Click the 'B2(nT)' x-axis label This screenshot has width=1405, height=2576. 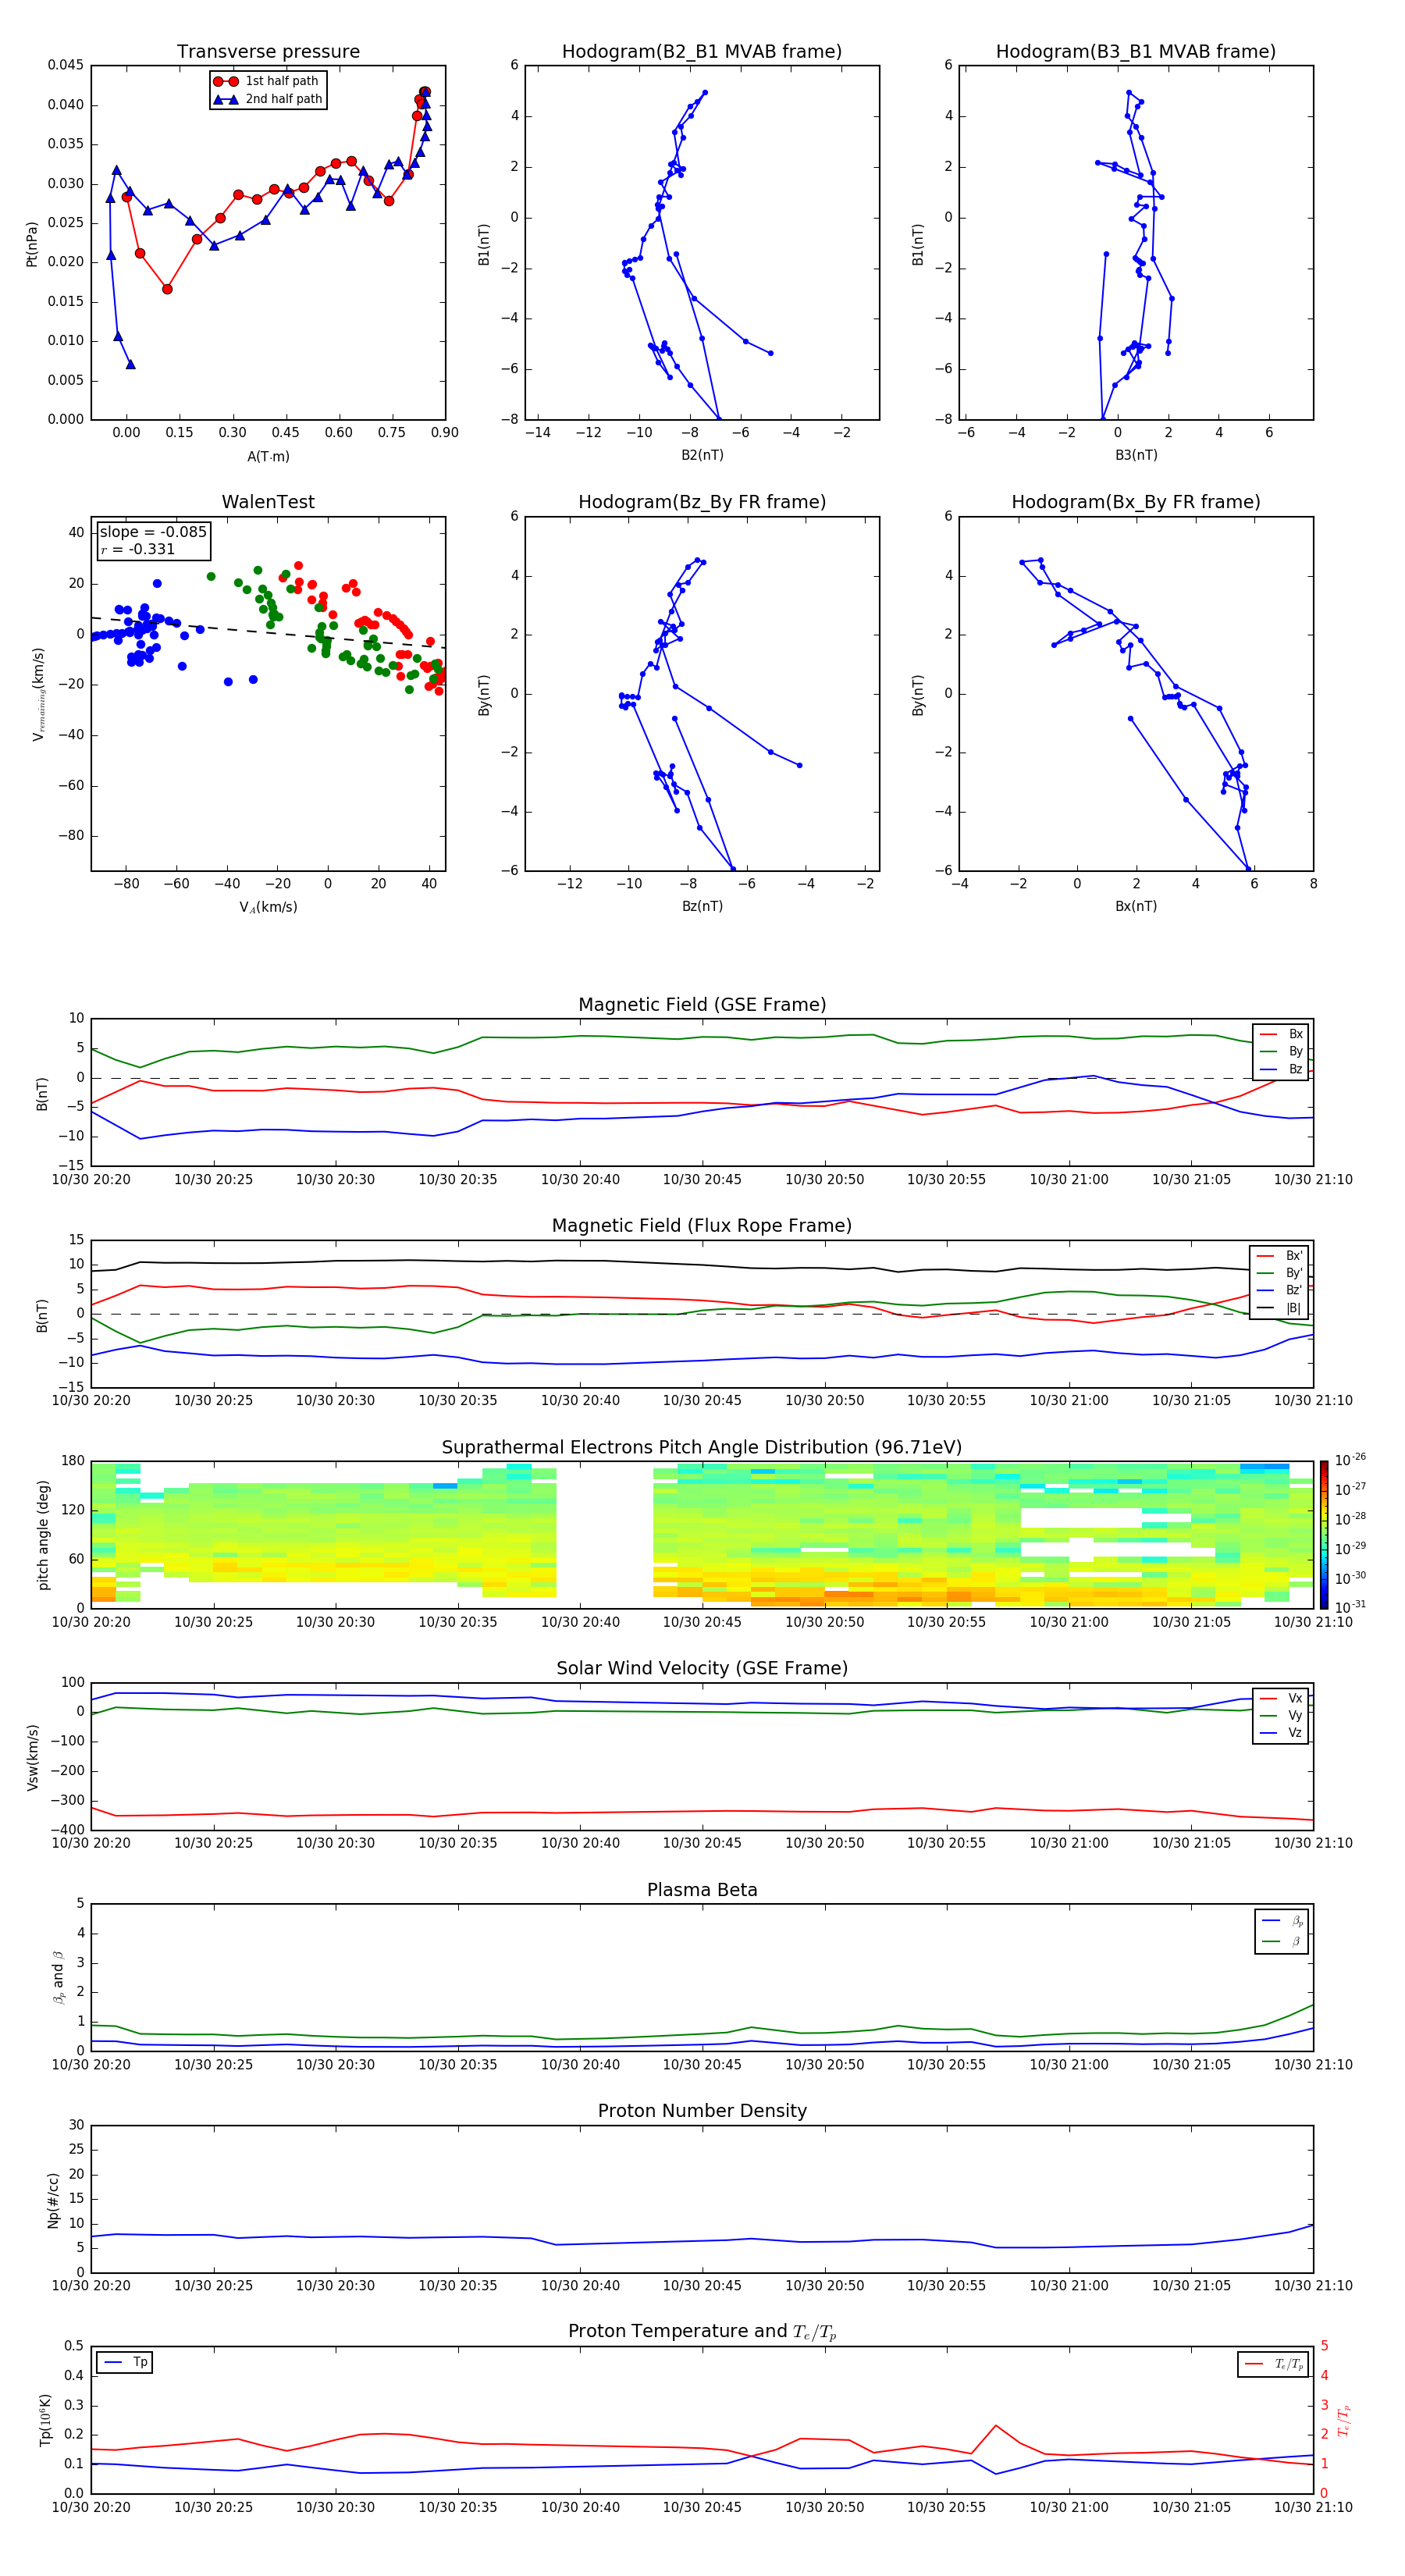(x=702, y=455)
